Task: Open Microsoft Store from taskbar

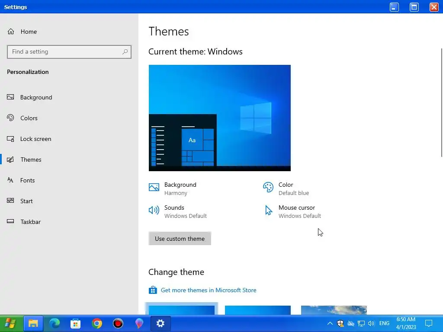Action: point(75,323)
